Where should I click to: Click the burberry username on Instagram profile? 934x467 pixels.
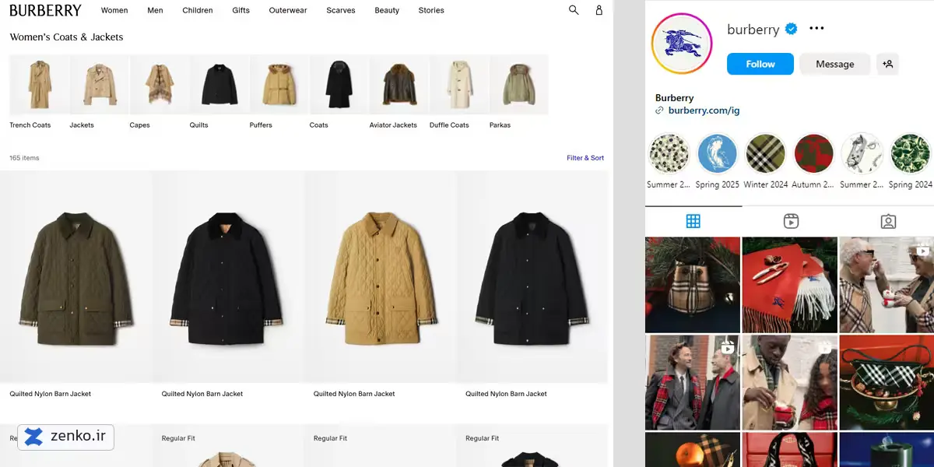(x=753, y=29)
